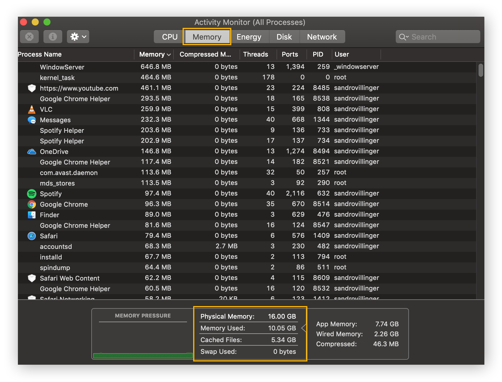
Task: Click the Safari compass icon
Action: (32, 236)
